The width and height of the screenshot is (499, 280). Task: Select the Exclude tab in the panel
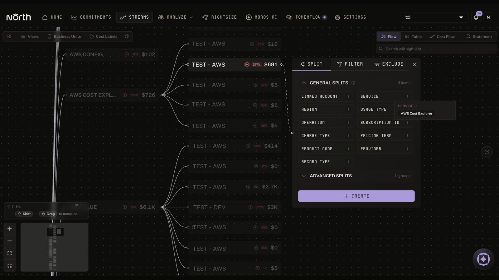pyautogui.click(x=389, y=64)
